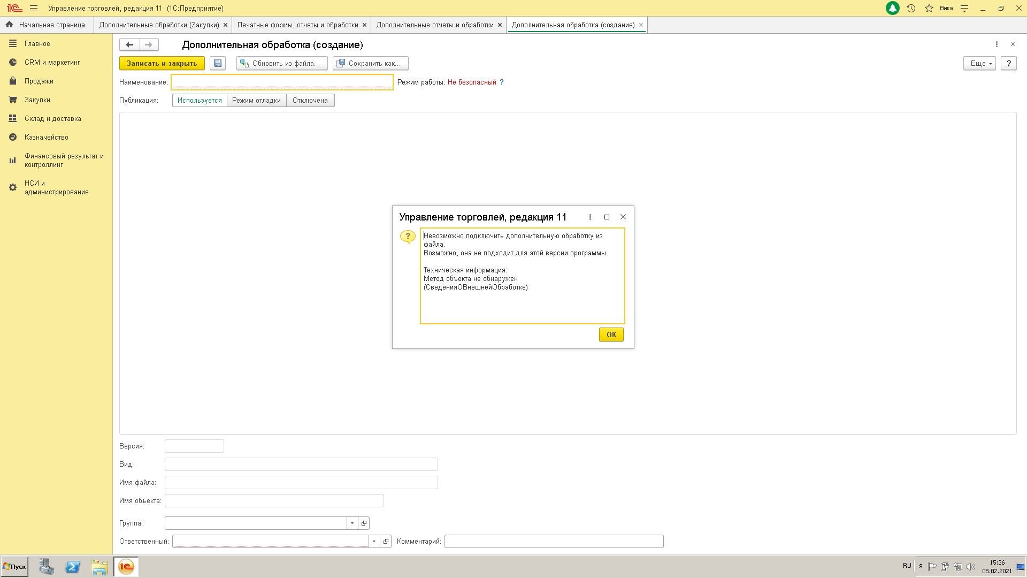Click the save diskette icon
The height and width of the screenshot is (578, 1027).
tap(218, 63)
